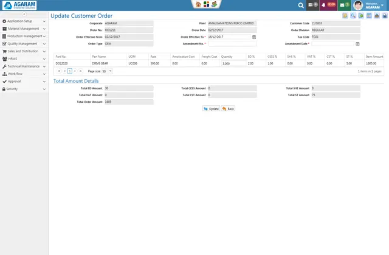The height and width of the screenshot is (255, 389).
Task: Click the green export toolbar icon
Action: [360, 16]
